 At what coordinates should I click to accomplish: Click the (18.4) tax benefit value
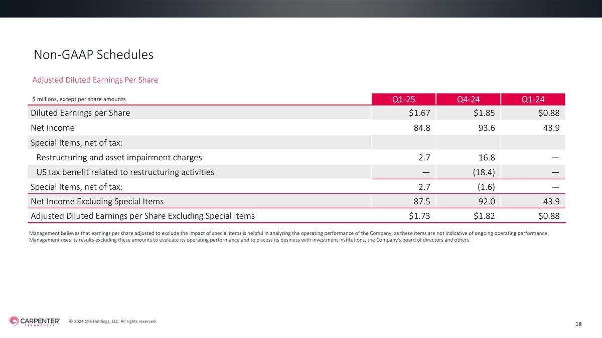pyautogui.click(x=483, y=172)
